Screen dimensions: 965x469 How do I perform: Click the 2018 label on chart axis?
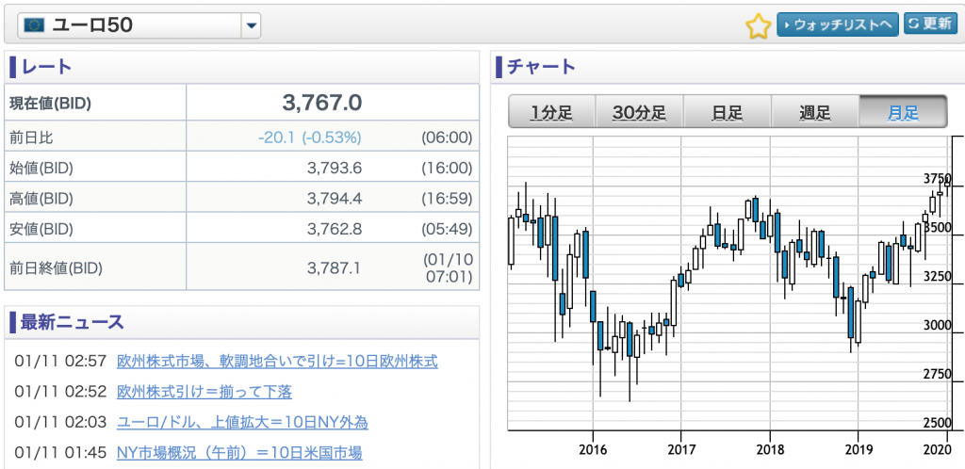[769, 449]
